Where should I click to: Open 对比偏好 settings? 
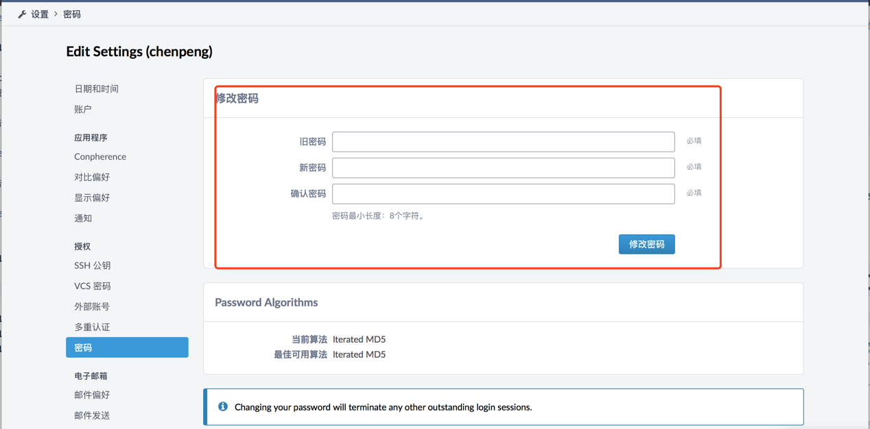(92, 177)
